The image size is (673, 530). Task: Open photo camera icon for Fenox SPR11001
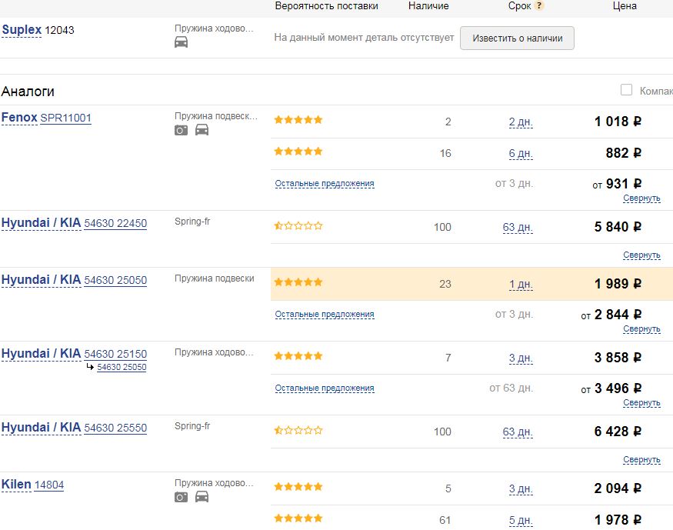(x=181, y=130)
